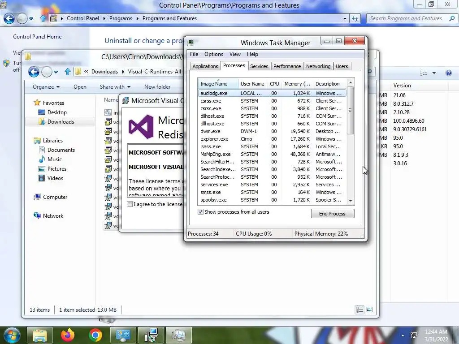
Task: Open File Explorer from the taskbar
Action: tap(39, 335)
